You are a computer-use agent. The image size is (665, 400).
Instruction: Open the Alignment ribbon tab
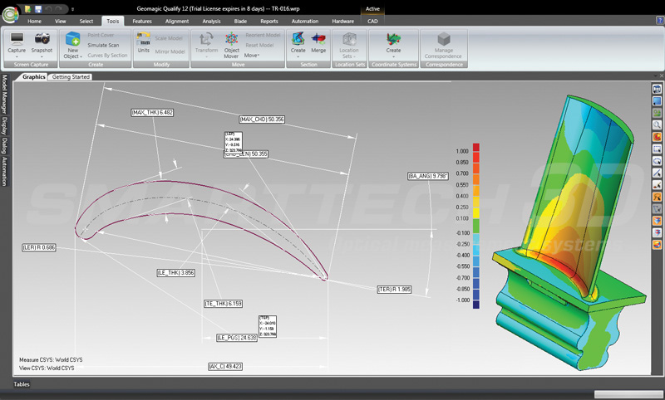(177, 22)
